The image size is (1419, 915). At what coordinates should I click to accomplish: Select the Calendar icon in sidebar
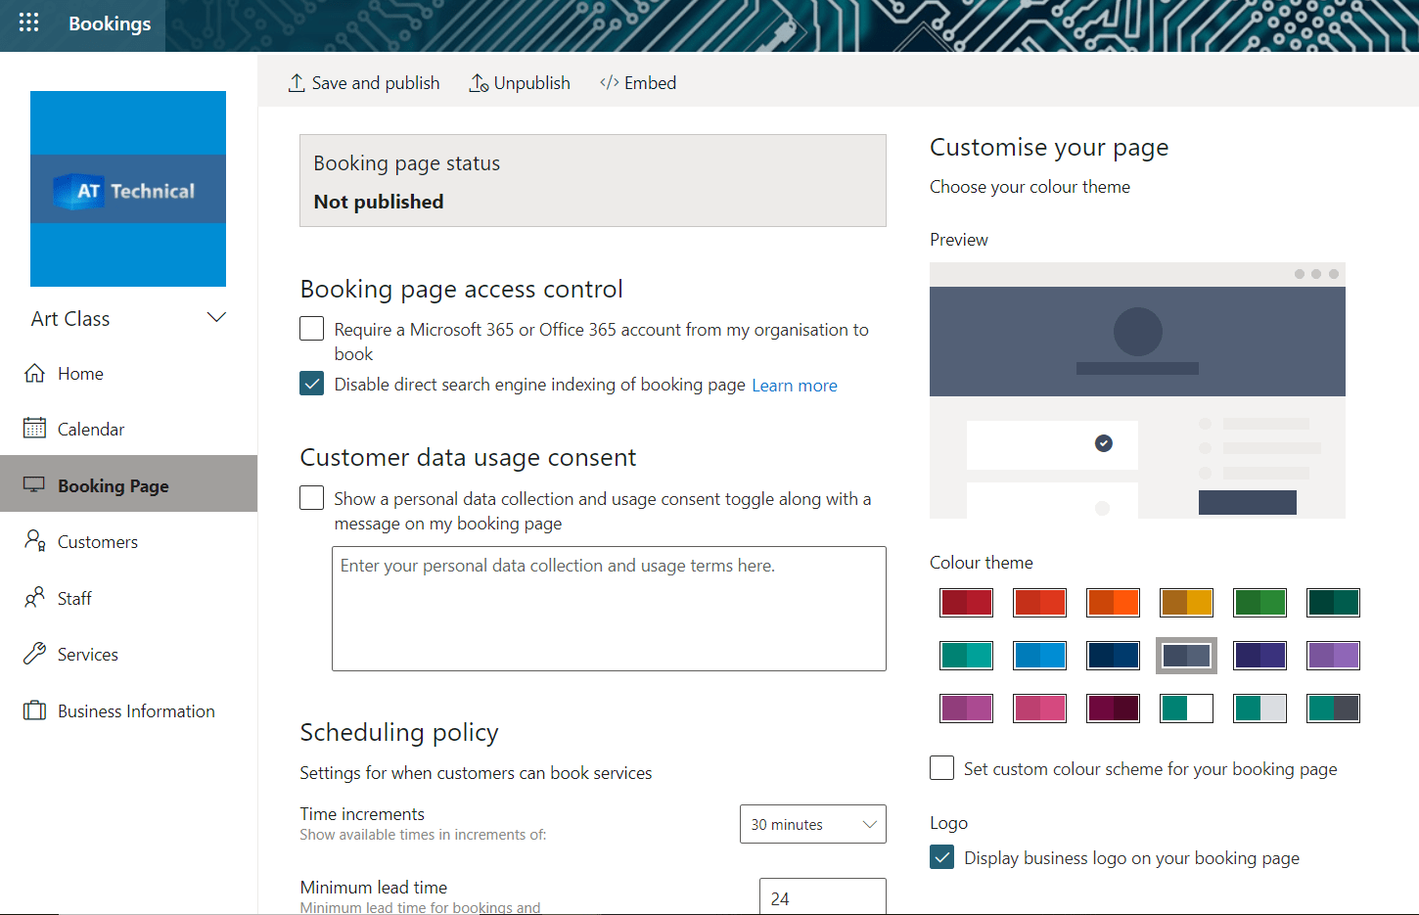coord(35,428)
